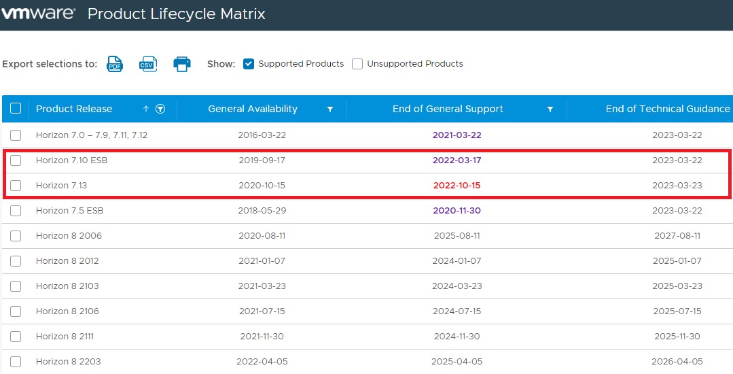Click End of Technical Guidance header
This screenshot has width=733, height=374.
(x=667, y=109)
